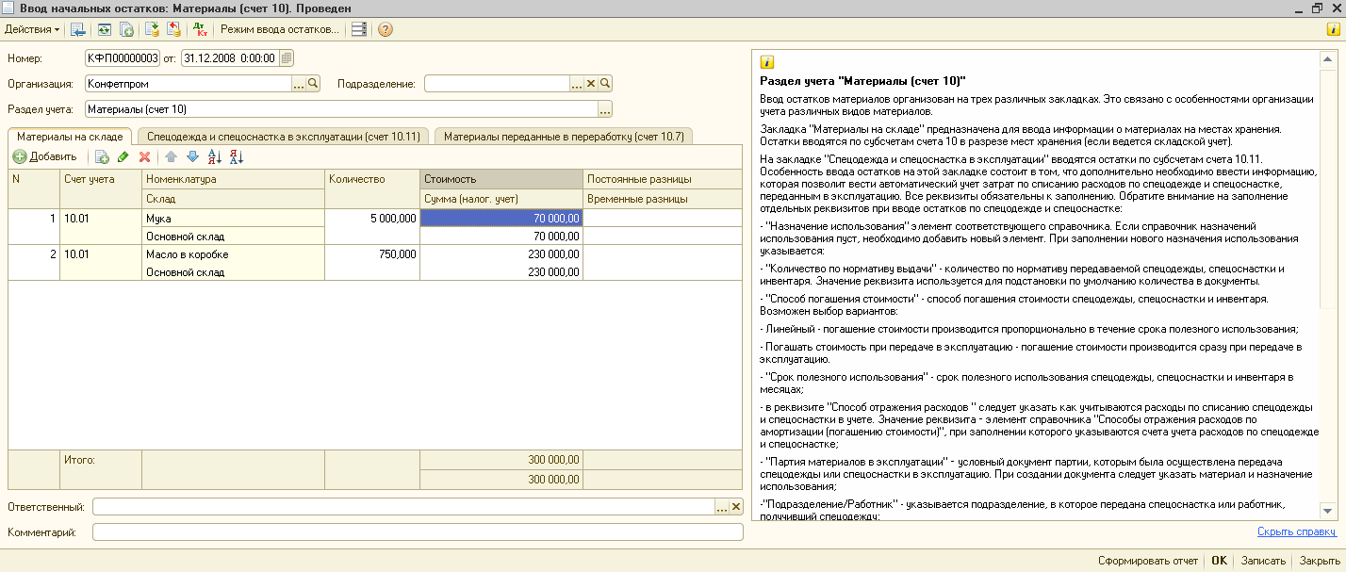Sort table rows ascending А-Я
Screen dimensions: 1346x572
214,157
